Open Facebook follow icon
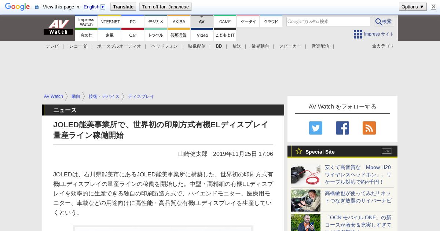 (x=342, y=128)
